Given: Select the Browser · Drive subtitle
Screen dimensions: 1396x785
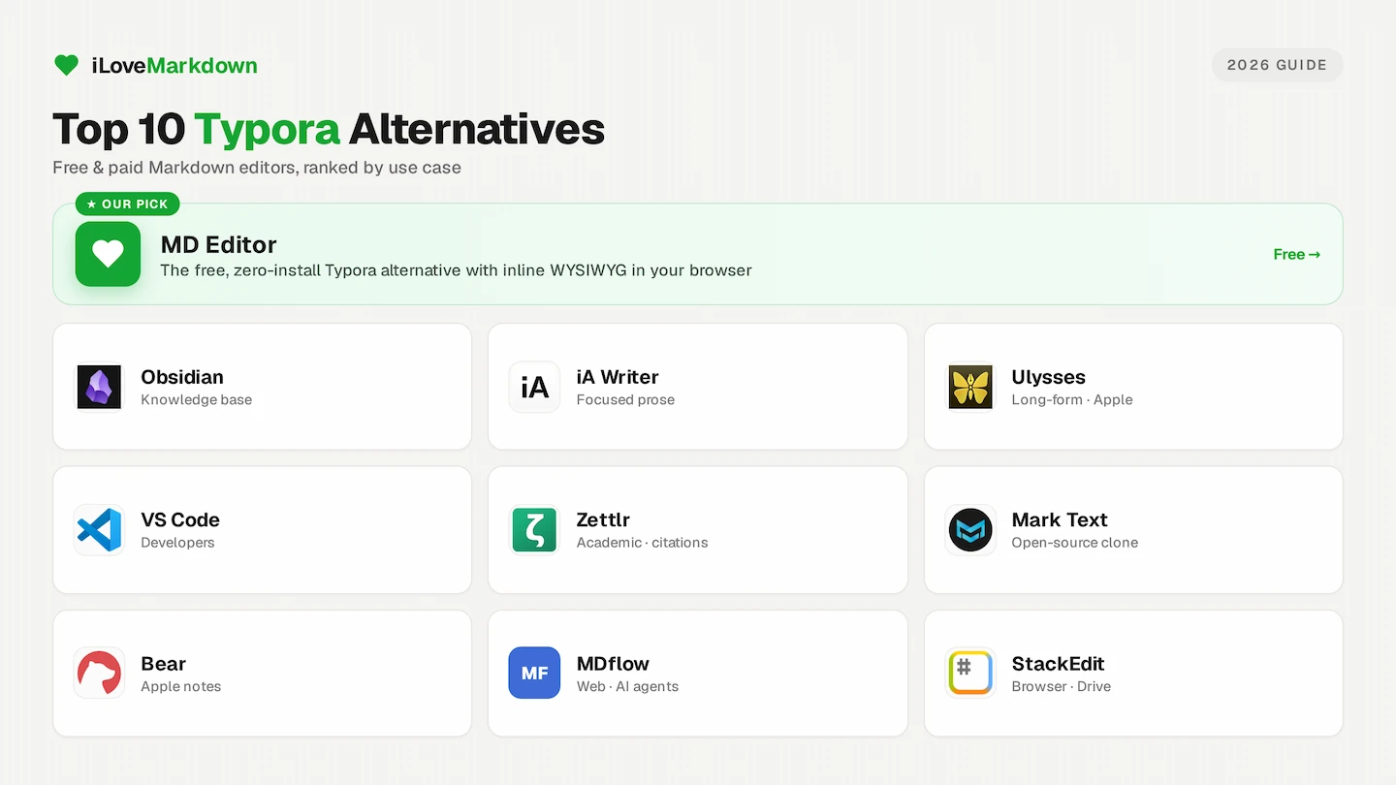Looking at the screenshot, I should tap(1062, 686).
